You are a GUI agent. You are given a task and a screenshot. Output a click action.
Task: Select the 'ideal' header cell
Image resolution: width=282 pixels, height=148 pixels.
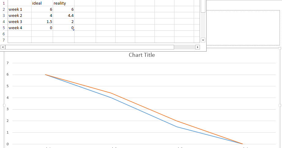pyautogui.click(x=42, y=3)
